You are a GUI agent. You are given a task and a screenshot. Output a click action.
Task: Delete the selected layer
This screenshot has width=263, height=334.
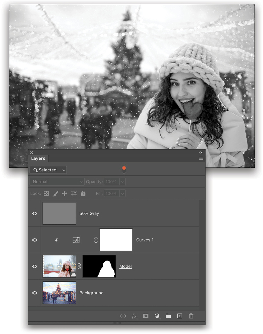(x=190, y=316)
